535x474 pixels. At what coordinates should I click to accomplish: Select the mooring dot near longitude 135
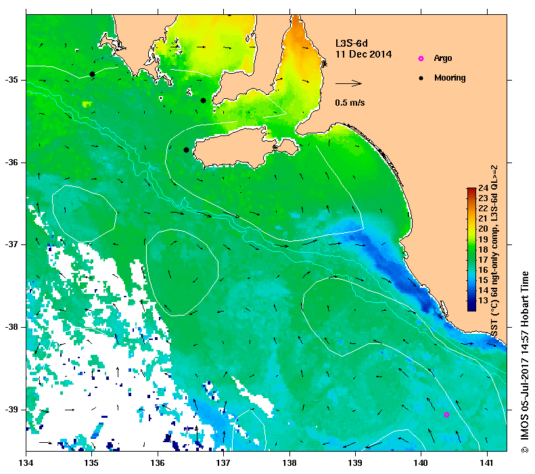(92, 74)
